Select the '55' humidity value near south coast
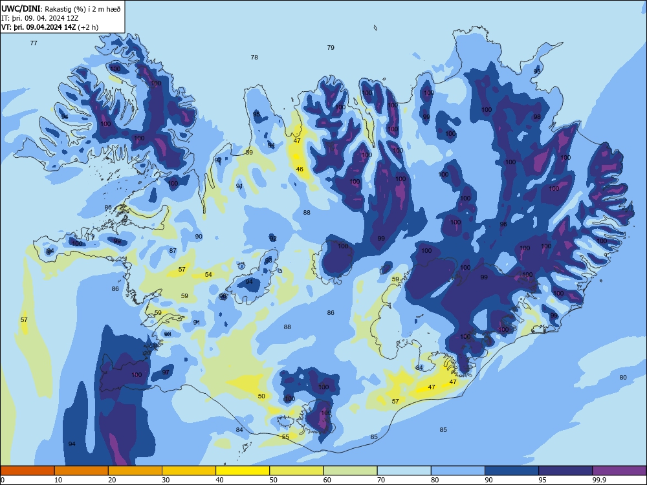 point(285,437)
